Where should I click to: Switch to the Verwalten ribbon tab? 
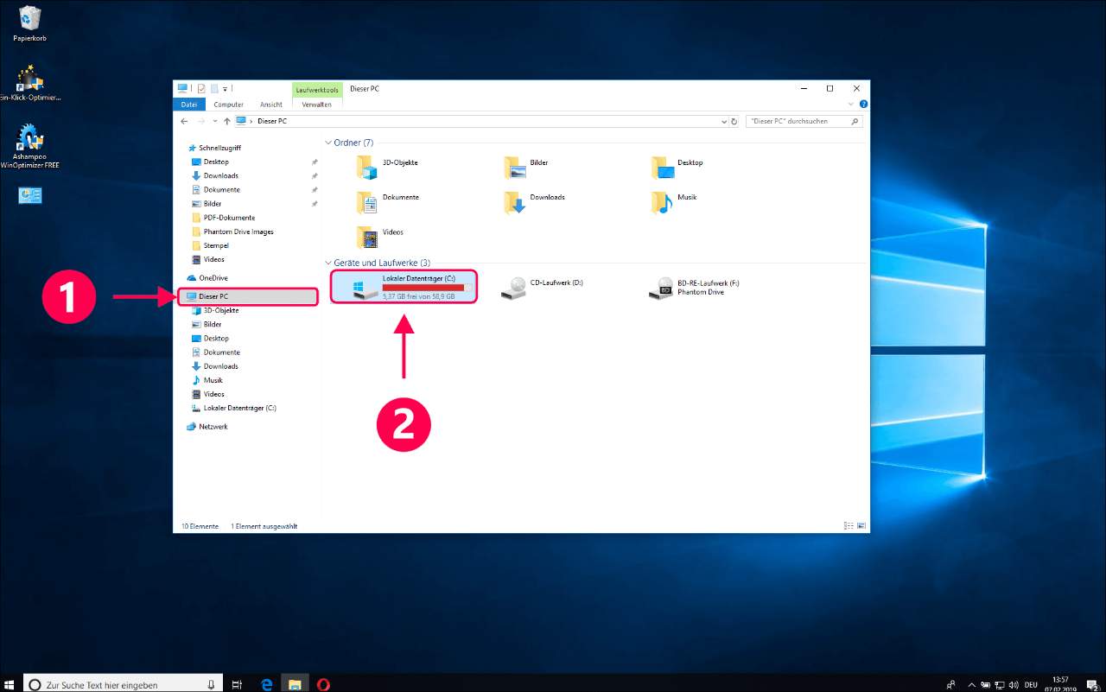pos(317,105)
